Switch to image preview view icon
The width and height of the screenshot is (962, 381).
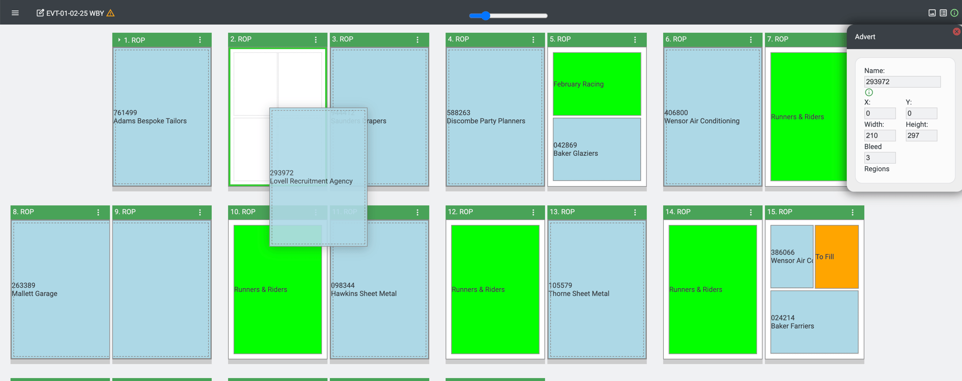coord(932,13)
